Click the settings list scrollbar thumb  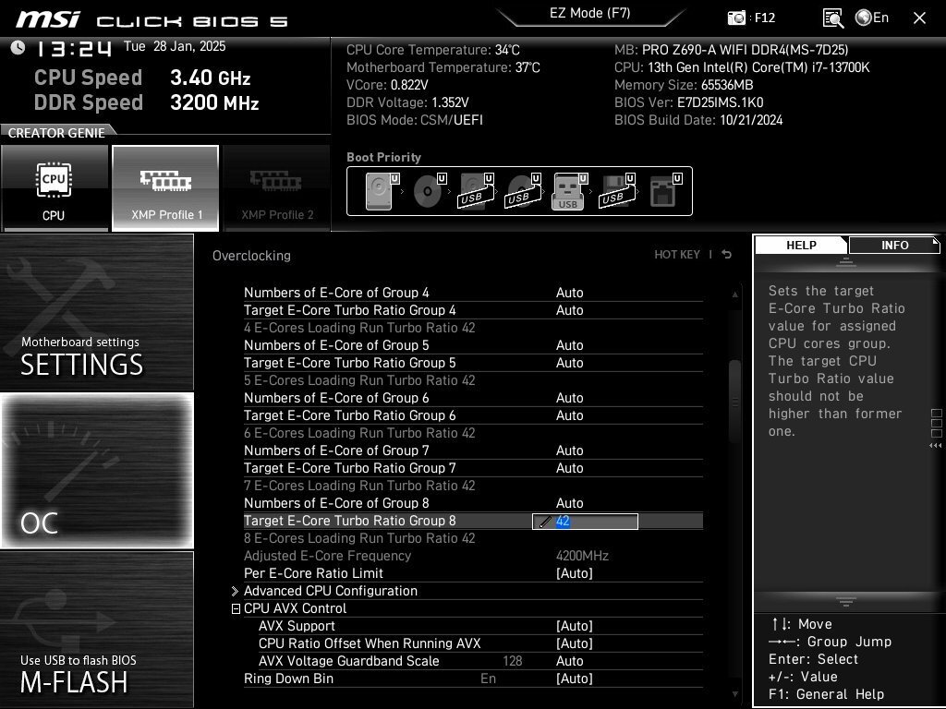pyautogui.click(x=734, y=402)
